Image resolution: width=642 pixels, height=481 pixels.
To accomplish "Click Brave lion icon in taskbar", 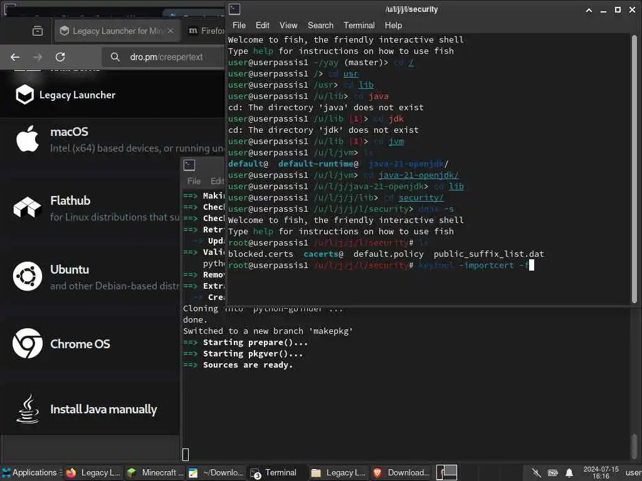I will point(377,473).
